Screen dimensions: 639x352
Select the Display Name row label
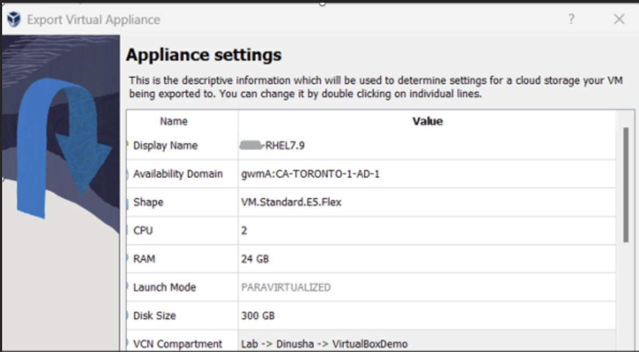point(165,145)
